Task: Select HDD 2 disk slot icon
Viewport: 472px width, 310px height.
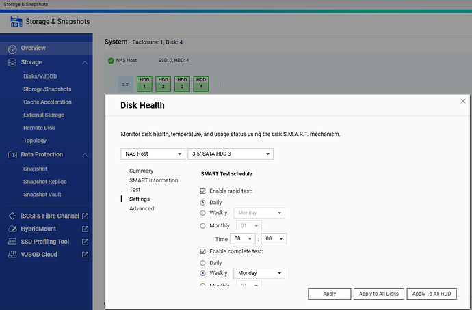Action: (163, 83)
